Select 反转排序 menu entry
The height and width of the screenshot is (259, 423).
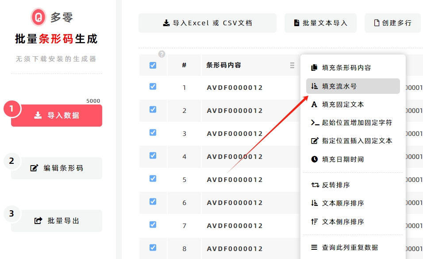353,185
